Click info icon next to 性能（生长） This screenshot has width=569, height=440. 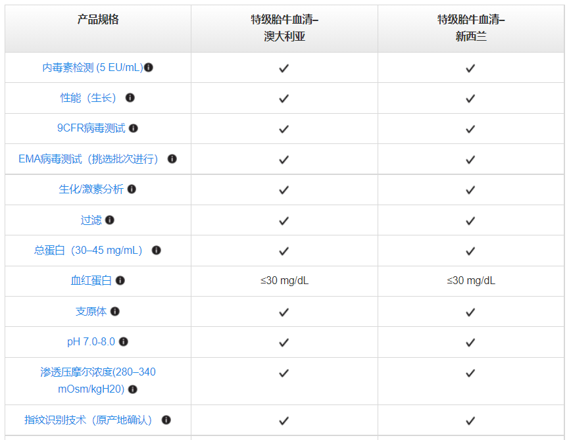click(x=130, y=98)
